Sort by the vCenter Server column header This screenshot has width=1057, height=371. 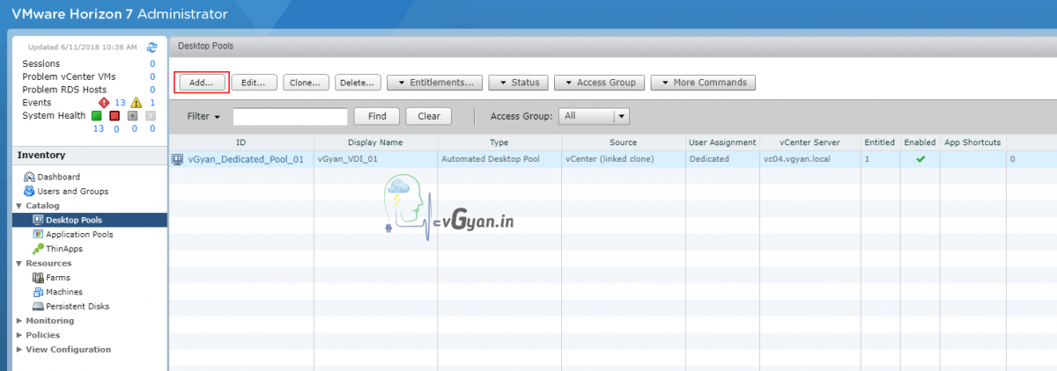810,142
